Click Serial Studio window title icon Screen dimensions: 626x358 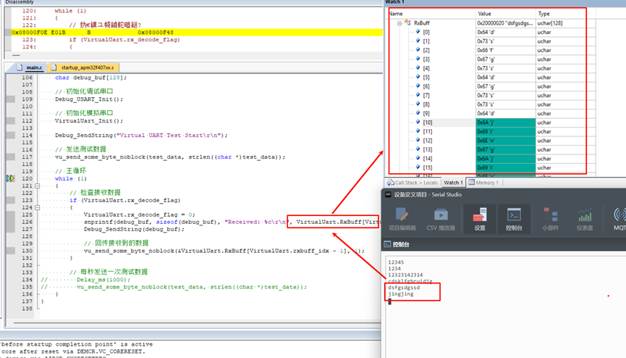click(x=388, y=194)
